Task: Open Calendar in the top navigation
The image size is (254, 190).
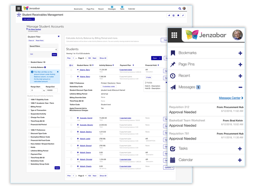Action: point(132,9)
